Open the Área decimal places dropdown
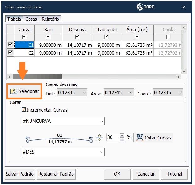This screenshot has width=195, height=185. (x=119, y=93)
